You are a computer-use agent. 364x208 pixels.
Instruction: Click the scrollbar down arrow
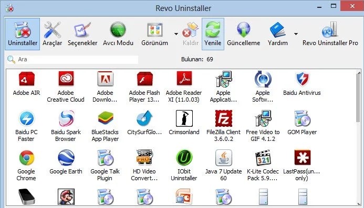tap(358, 203)
